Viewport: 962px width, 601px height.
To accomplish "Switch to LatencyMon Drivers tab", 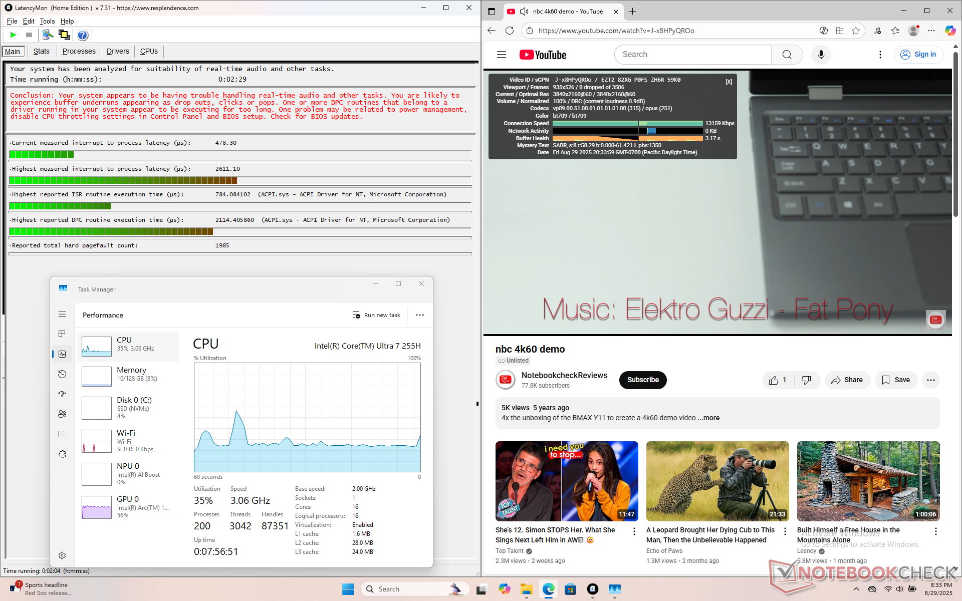I will (118, 51).
